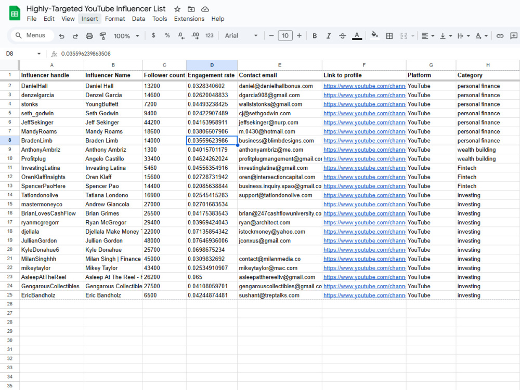Open more number formats 123 menu
The width and height of the screenshot is (520, 390).
click(x=209, y=35)
